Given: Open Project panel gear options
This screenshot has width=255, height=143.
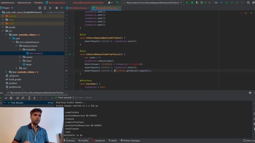Looking at the screenshot, I should 57,8.
